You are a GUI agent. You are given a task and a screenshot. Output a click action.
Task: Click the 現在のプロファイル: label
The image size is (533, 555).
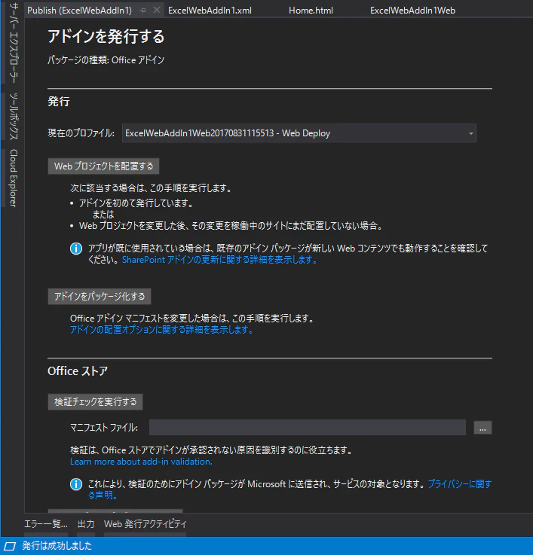[81, 133]
